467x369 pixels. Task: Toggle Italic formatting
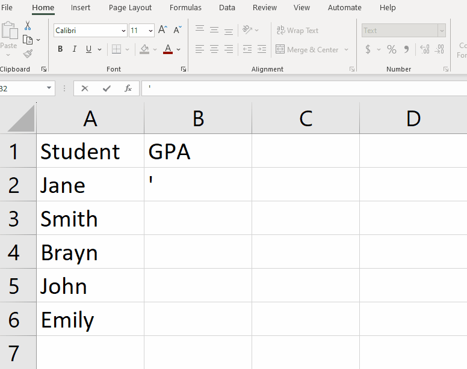coord(75,49)
